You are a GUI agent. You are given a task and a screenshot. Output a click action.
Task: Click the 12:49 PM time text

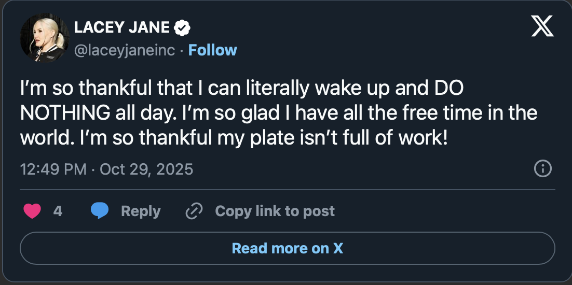click(x=53, y=169)
